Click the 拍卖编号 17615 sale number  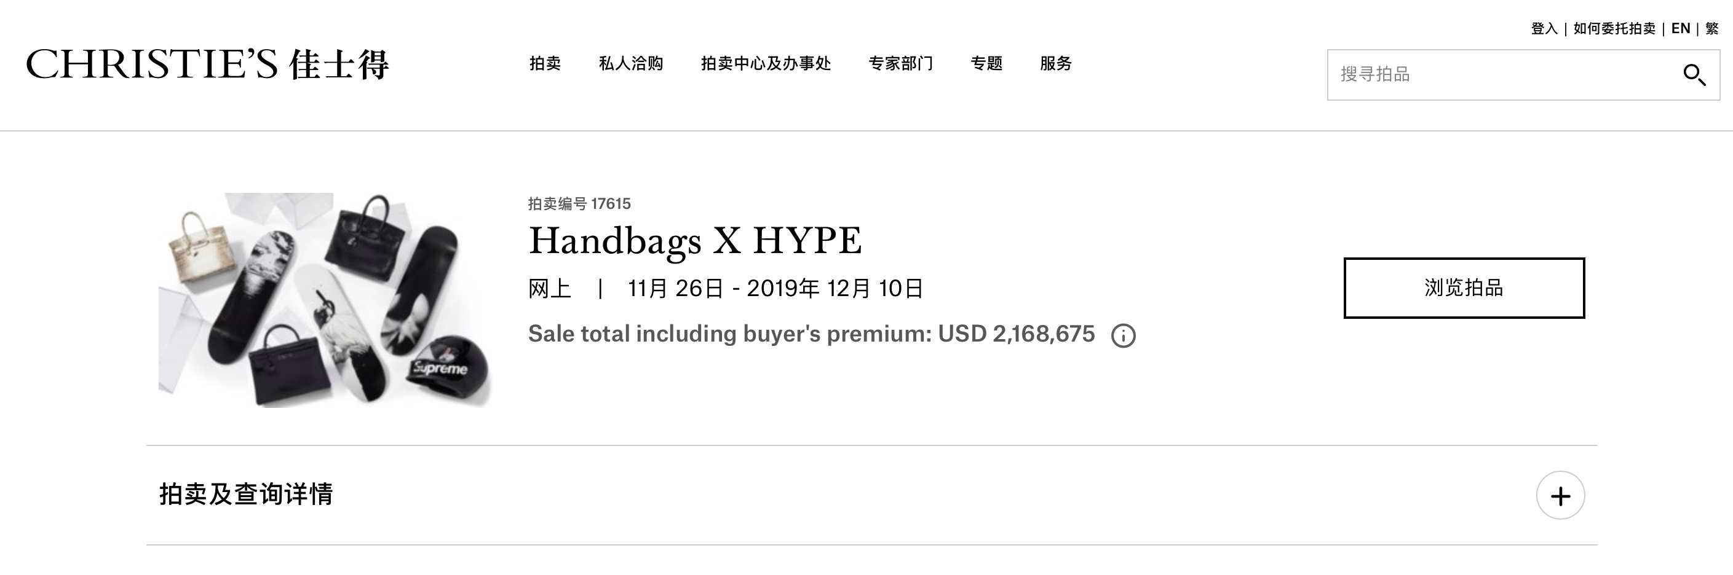click(579, 203)
